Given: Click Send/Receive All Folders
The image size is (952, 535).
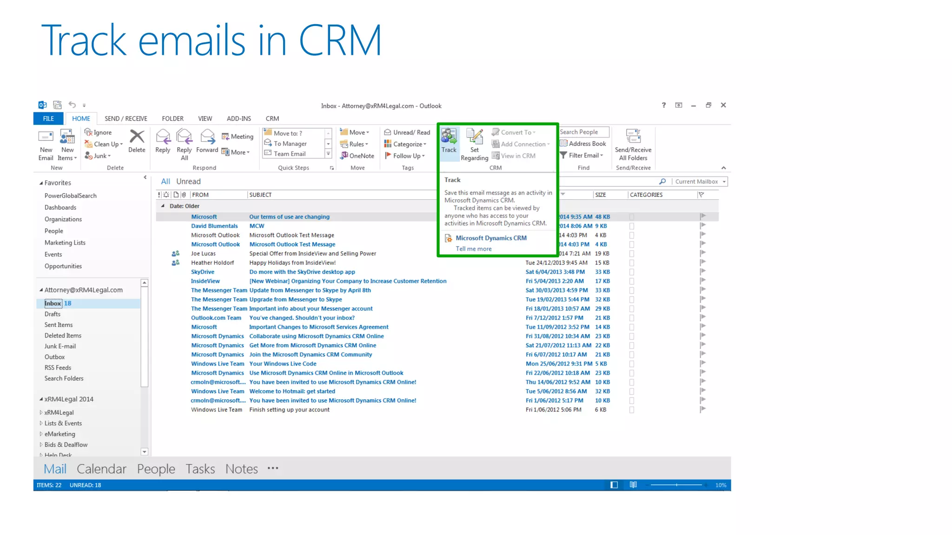Looking at the screenshot, I should (633, 145).
